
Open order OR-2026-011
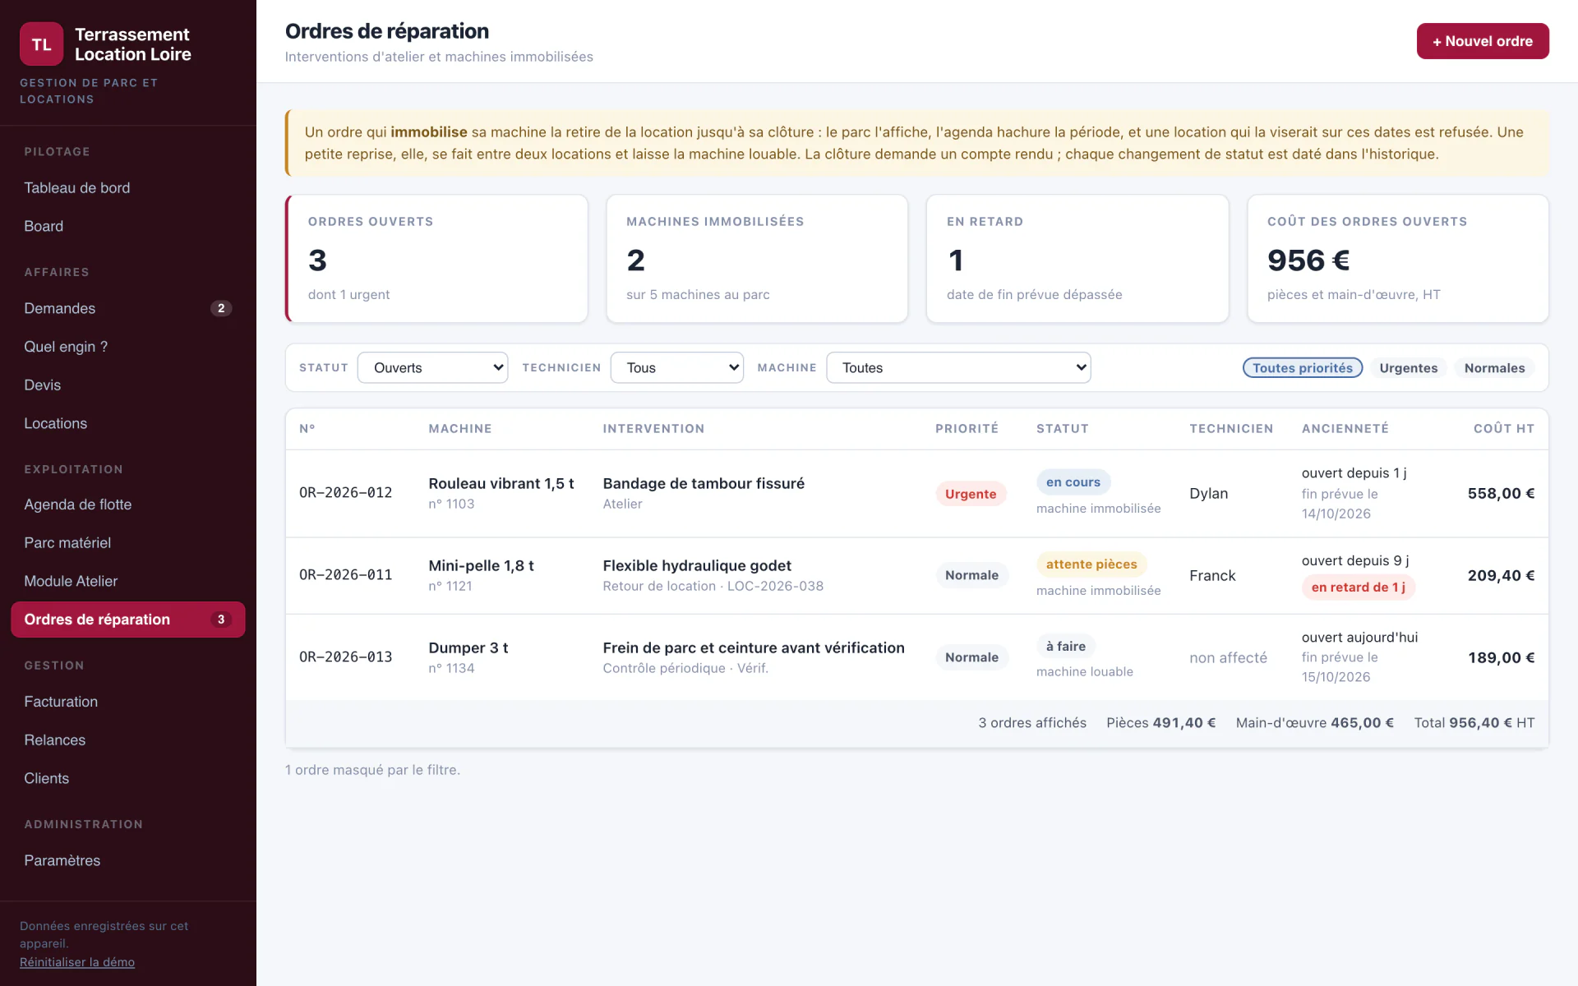[x=916, y=575]
